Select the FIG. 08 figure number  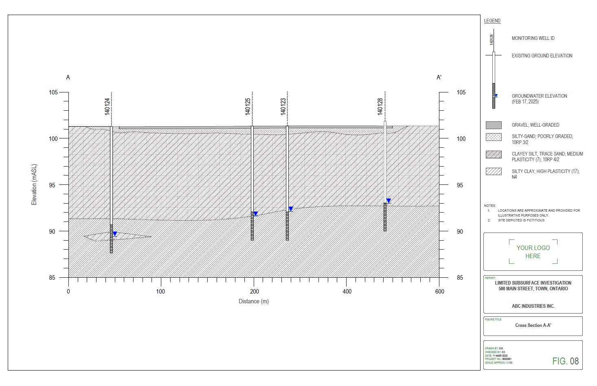(565, 361)
